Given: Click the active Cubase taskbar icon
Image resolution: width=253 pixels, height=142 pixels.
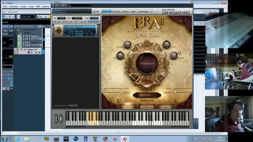Looking at the screenshot, I should pyautogui.click(x=125, y=139).
